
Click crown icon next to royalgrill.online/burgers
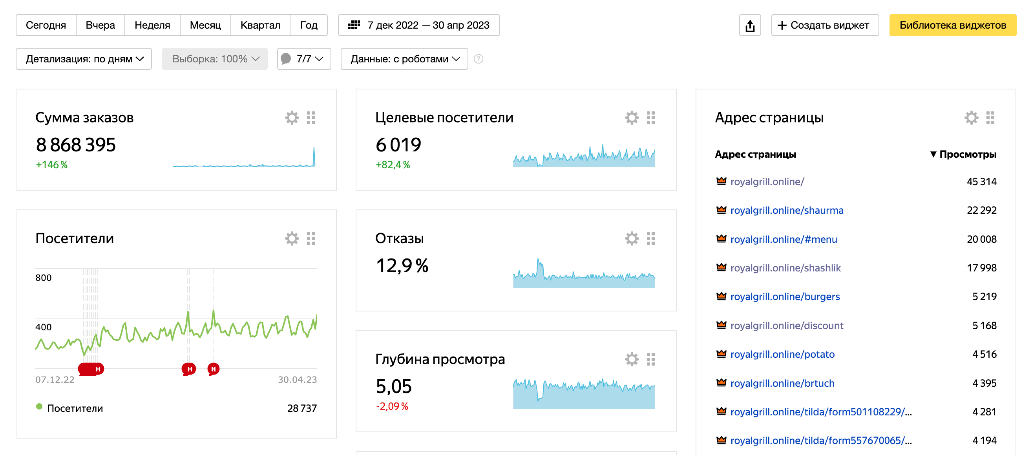point(721,296)
